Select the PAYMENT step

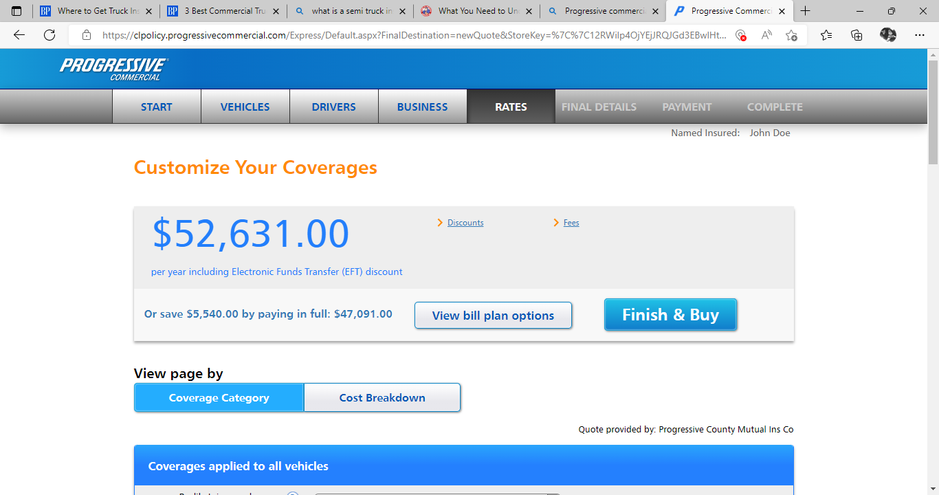(687, 107)
